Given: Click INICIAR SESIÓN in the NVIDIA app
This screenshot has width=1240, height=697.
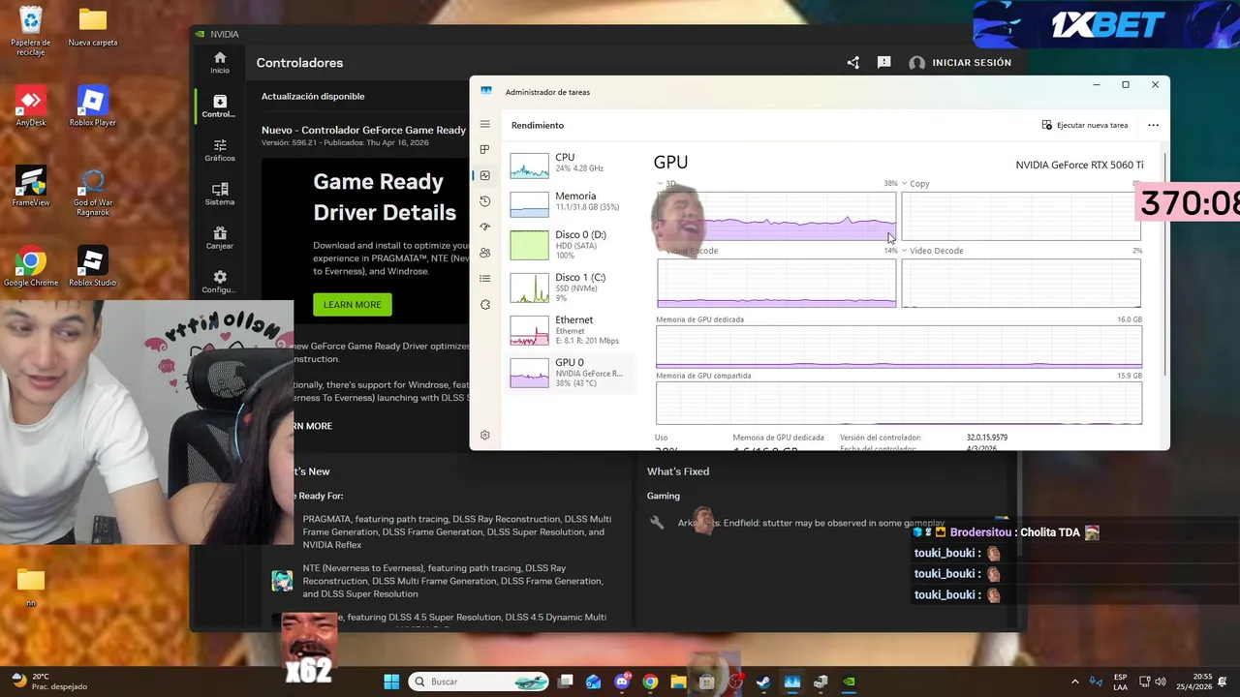Looking at the screenshot, I should pos(960,63).
